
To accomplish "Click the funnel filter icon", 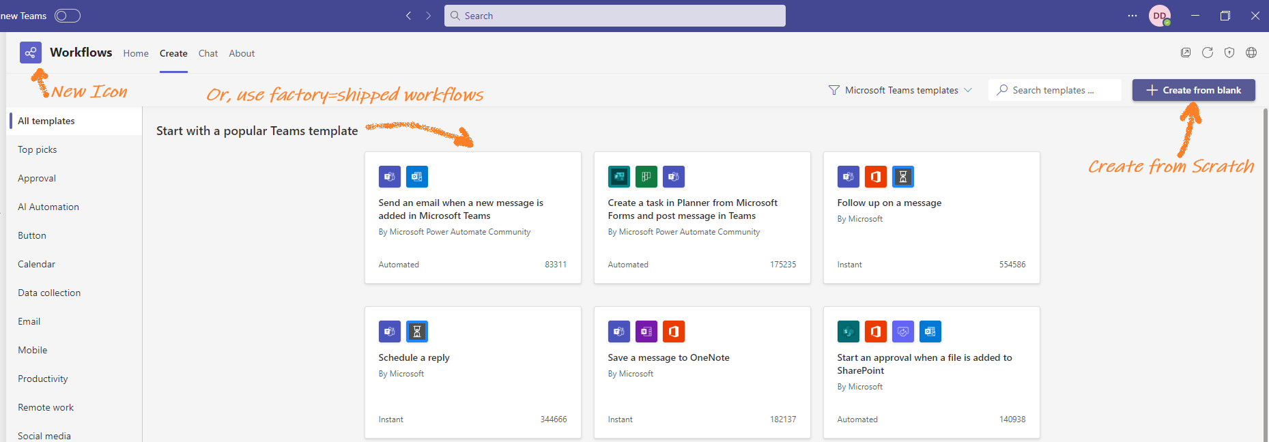I will (834, 90).
